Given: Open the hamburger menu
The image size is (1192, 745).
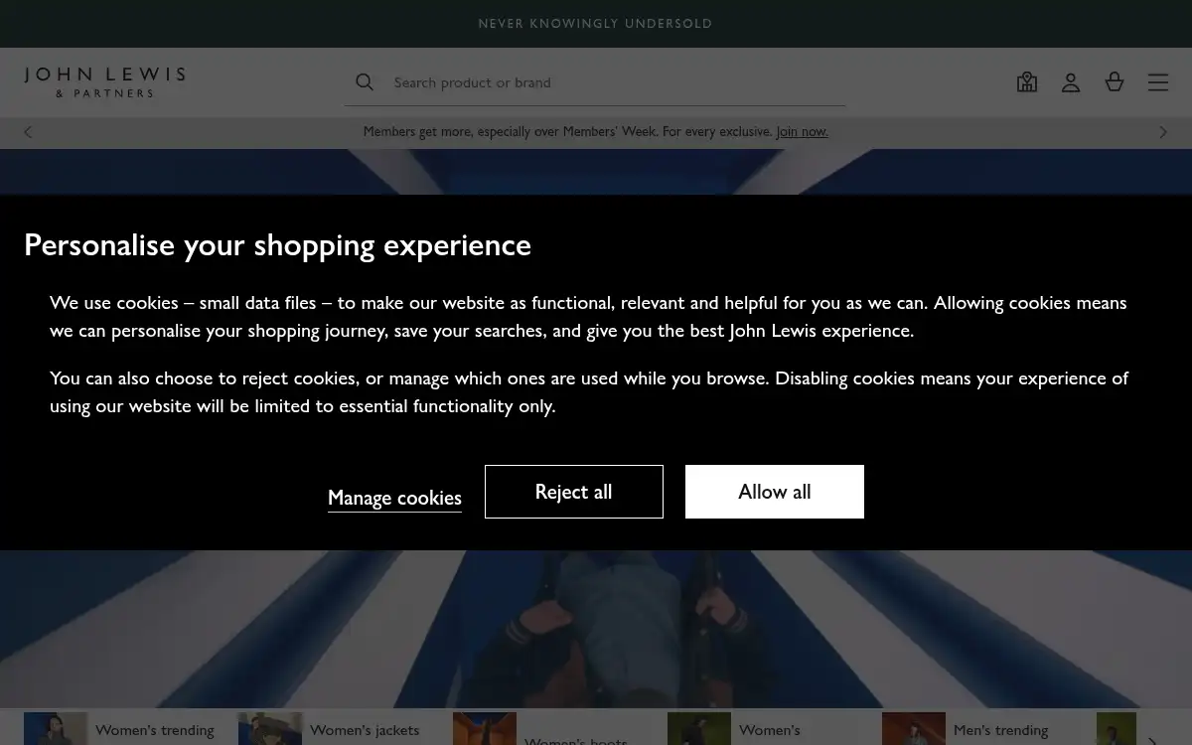Looking at the screenshot, I should (x=1158, y=82).
